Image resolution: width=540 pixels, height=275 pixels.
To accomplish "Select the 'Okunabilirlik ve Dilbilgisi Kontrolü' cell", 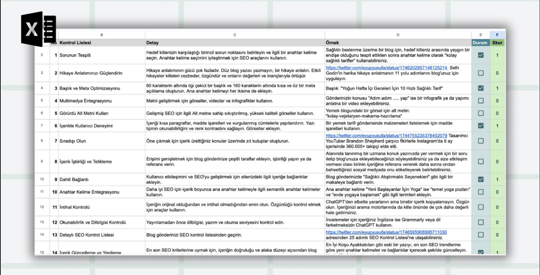I will [102, 222].
